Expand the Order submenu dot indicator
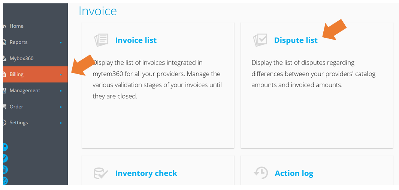Viewport: 399px width, 190px height. [x=61, y=107]
